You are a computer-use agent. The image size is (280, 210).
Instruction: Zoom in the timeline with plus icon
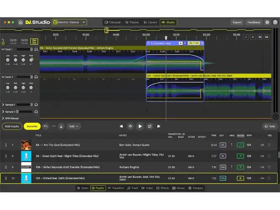253,37
